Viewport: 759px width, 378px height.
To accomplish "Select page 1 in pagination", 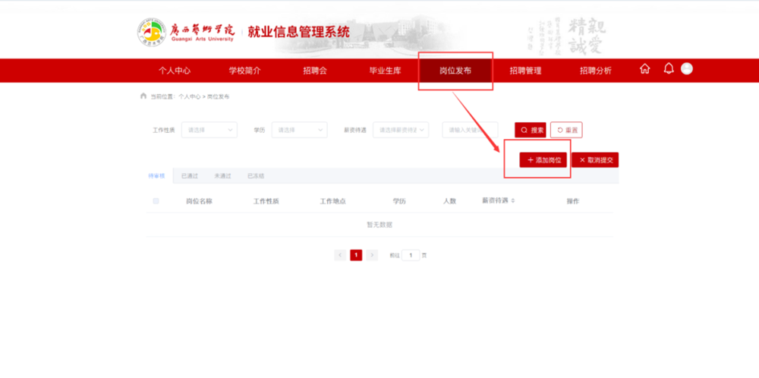I will pyautogui.click(x=356, y=255).
